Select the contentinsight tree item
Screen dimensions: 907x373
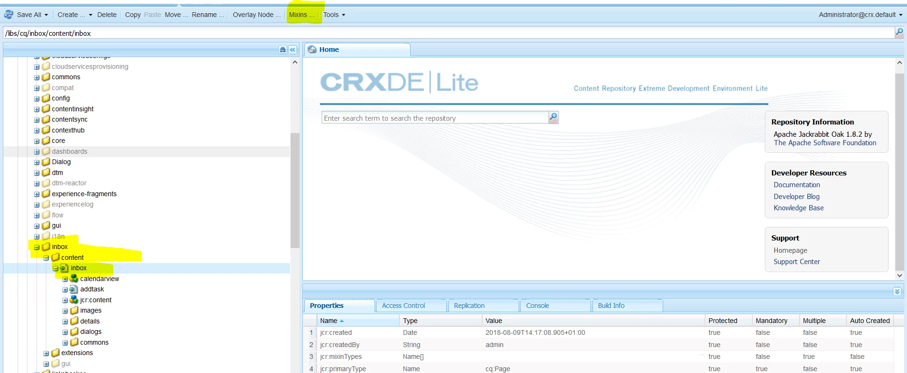tap(73, 109)
